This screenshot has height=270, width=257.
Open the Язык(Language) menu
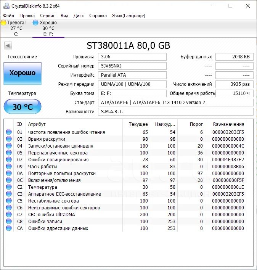click(128, 16)
